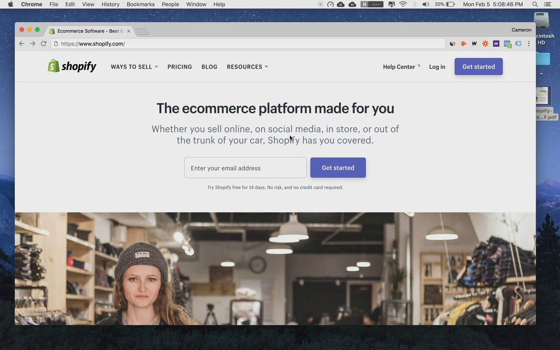Click the blue and orange extension icon
This screenshot has height=350, width=560.
pyautogui.click(x=452, y=43)
